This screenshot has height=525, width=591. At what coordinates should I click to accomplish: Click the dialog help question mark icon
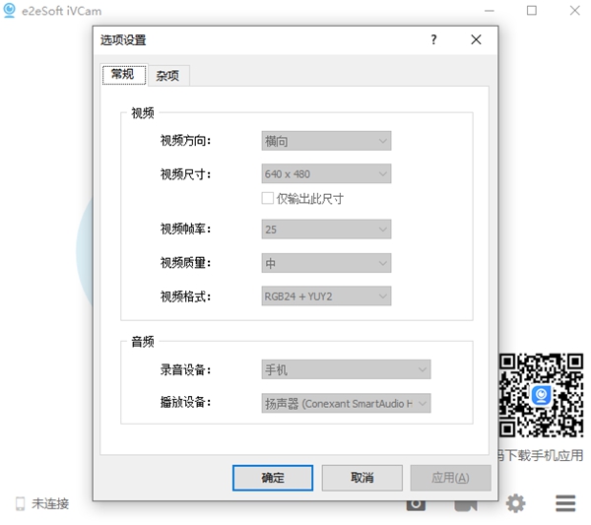(433, 39)
